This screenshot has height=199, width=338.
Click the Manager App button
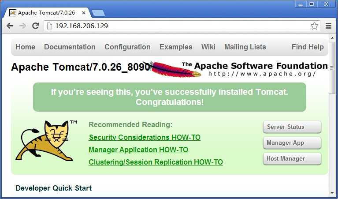(292, 143)
